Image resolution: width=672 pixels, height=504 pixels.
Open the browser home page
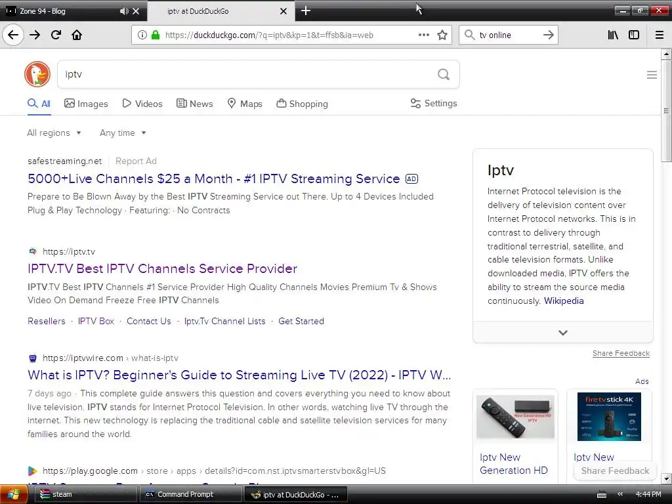point(77,35)
